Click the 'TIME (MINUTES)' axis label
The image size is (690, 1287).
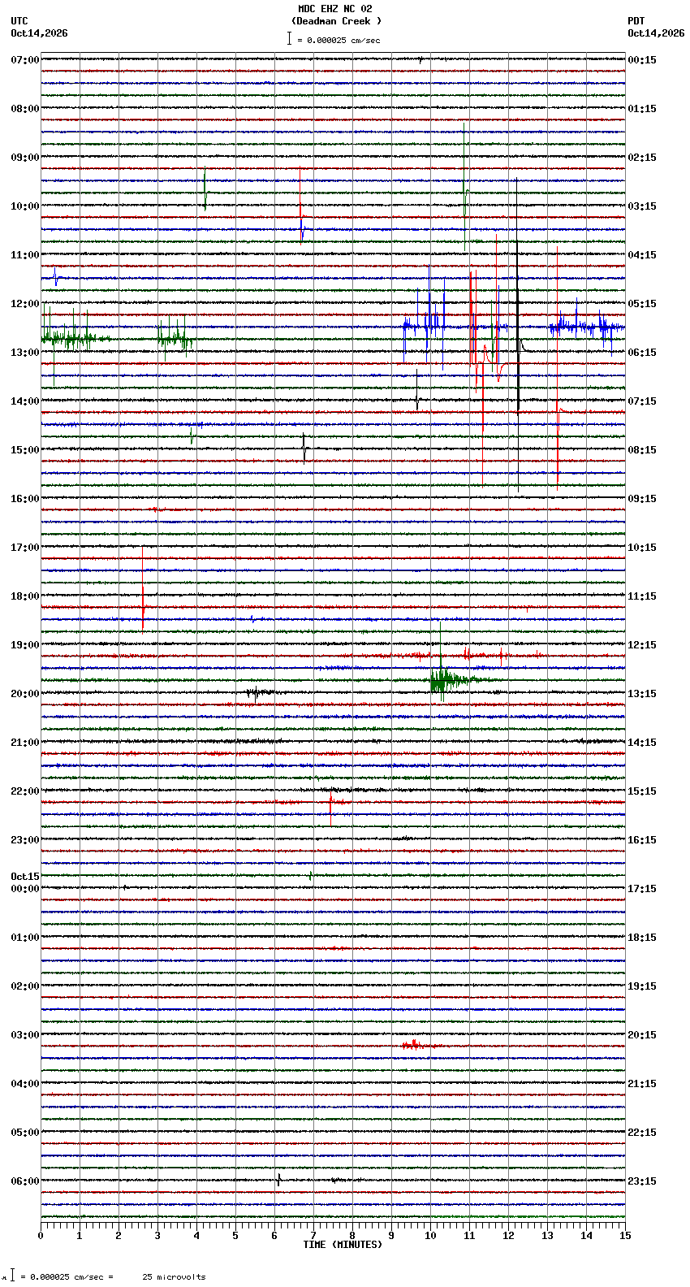point(342,1245)
